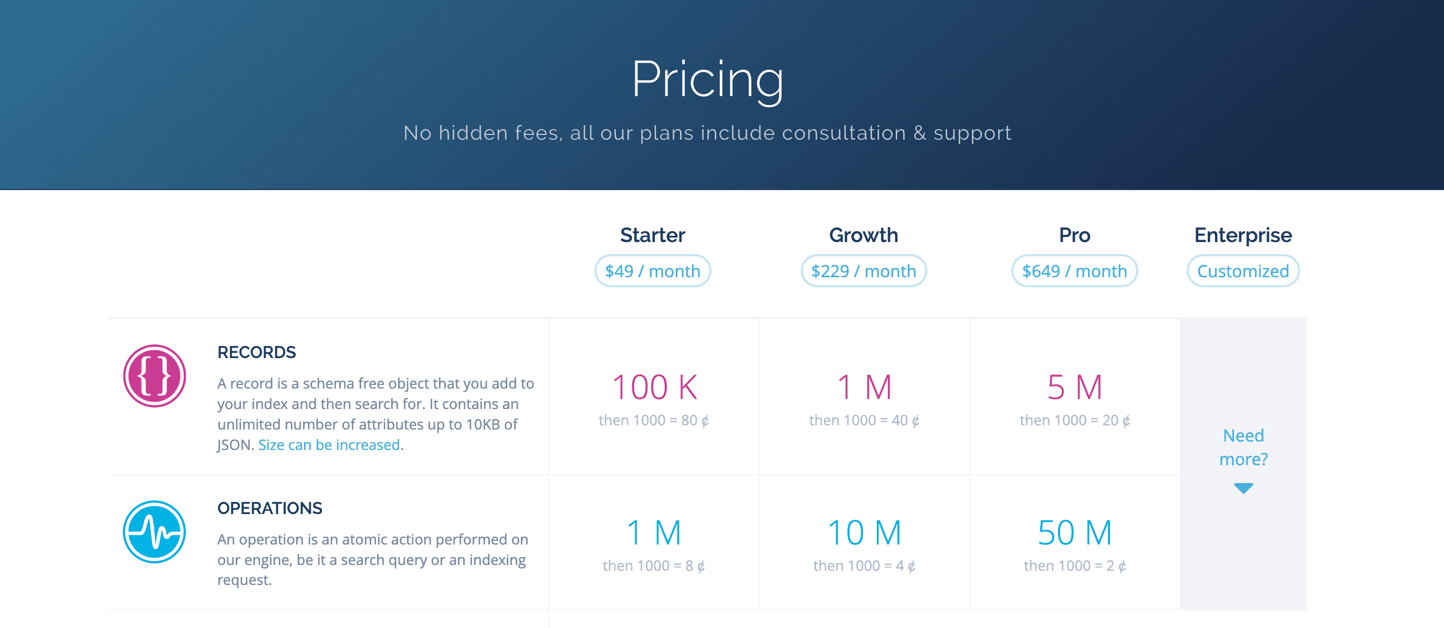Select the Growth plan header

[863, 235]
